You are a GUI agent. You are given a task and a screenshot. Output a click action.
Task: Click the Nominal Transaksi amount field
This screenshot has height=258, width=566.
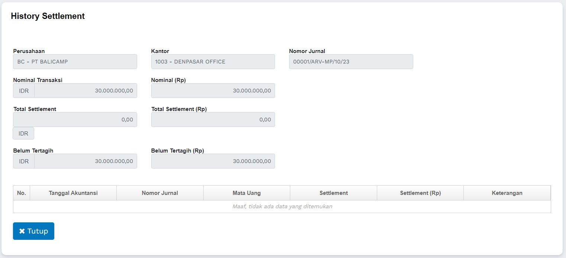tap(85, 91)
